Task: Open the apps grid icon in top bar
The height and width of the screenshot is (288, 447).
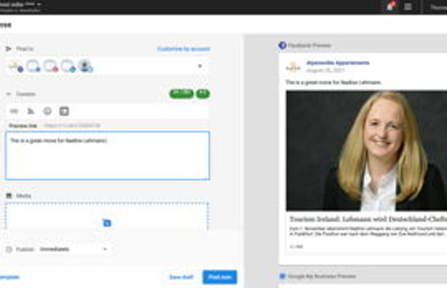Action: click(x=408, y=6)
